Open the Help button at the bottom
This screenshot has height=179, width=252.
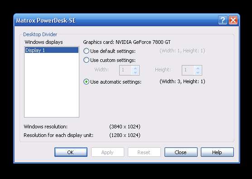tap(217, 152)
